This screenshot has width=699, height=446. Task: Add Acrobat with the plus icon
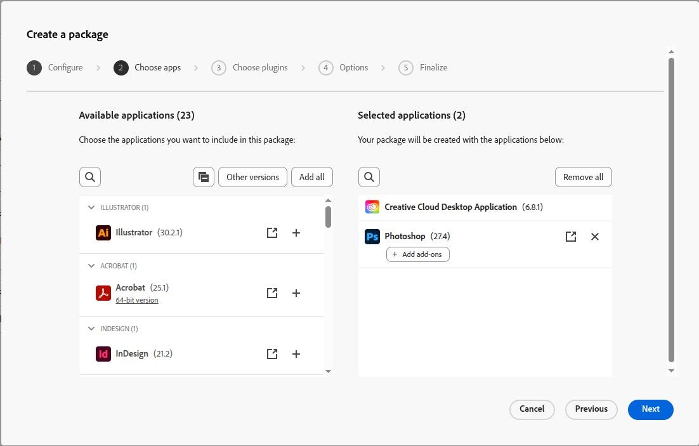coord(296,293)
